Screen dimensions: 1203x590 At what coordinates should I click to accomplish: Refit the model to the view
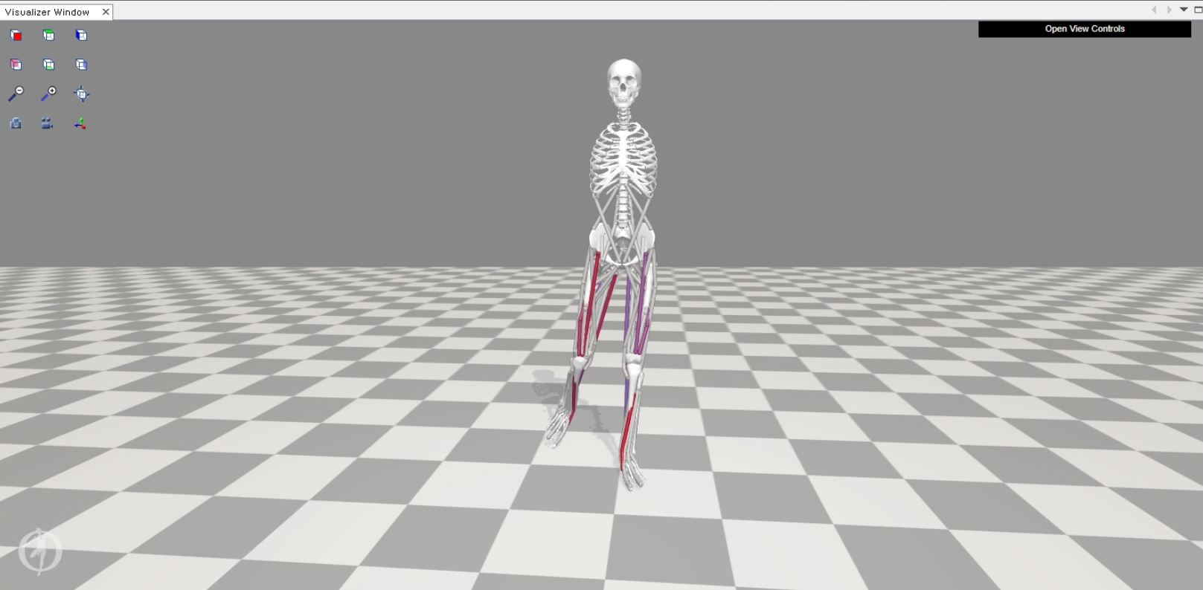point(81,94)
